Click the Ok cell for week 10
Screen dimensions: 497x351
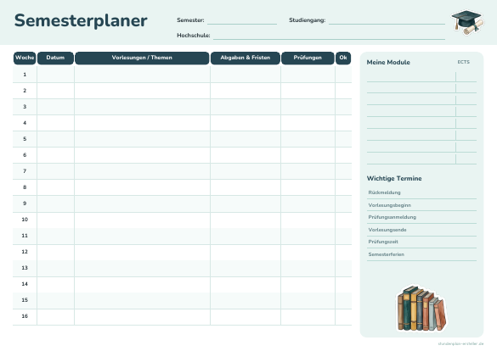pos(343,220)
